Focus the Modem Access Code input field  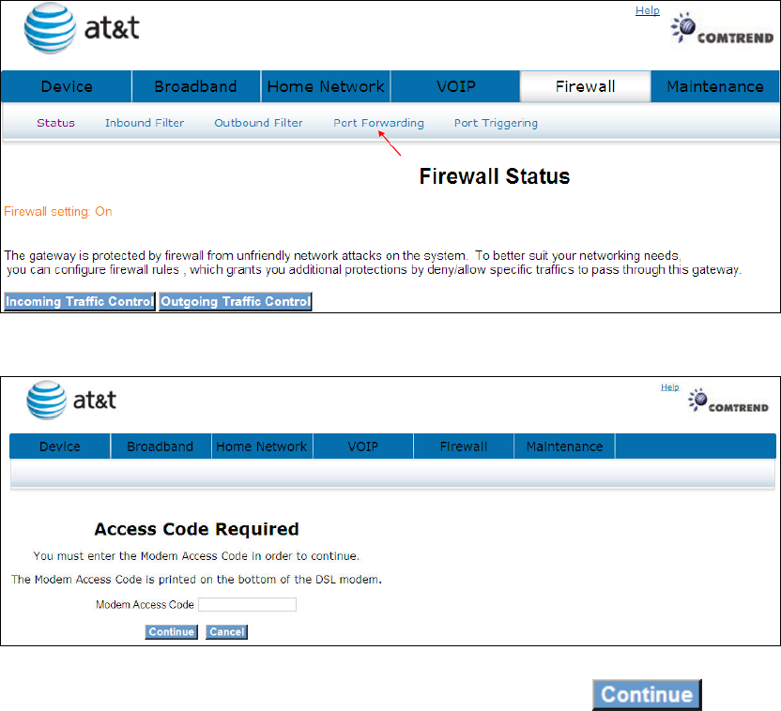(248, 604)
